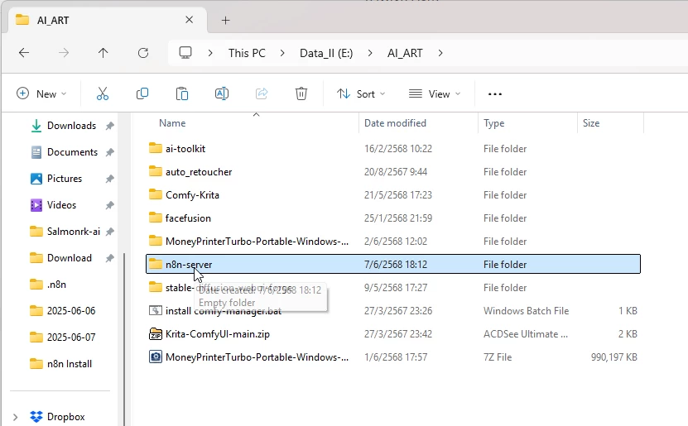Open the View options dropdown

tap(435, 94)
